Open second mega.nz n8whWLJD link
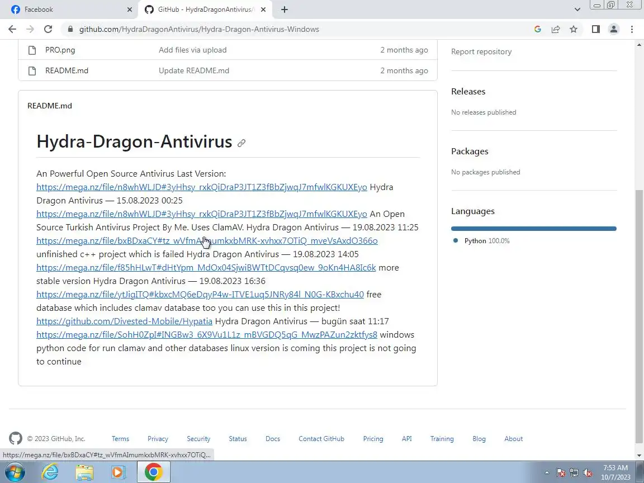Screen dimensions: 644x483 click(x=202, y=214)
